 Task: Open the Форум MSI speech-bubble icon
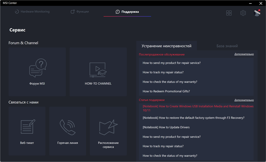[x=38, y=68]
